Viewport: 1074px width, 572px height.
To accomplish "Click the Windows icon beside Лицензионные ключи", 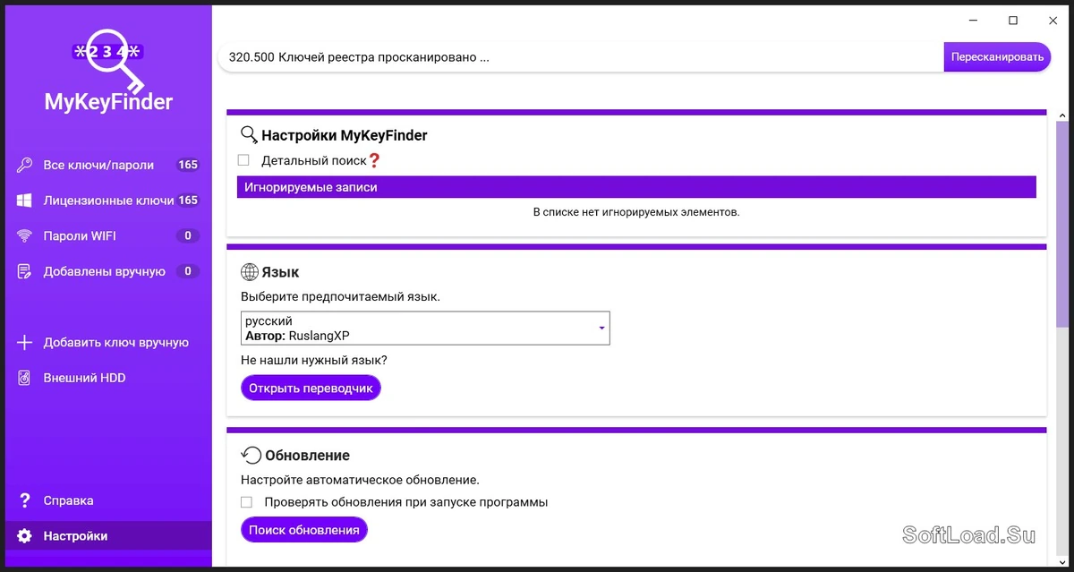I will tap(25, 201).
